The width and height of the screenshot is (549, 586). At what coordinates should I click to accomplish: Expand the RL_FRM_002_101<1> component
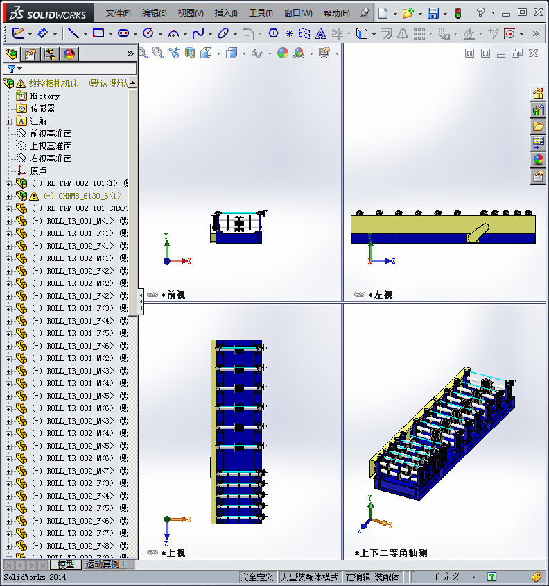(x=8, y=184)
